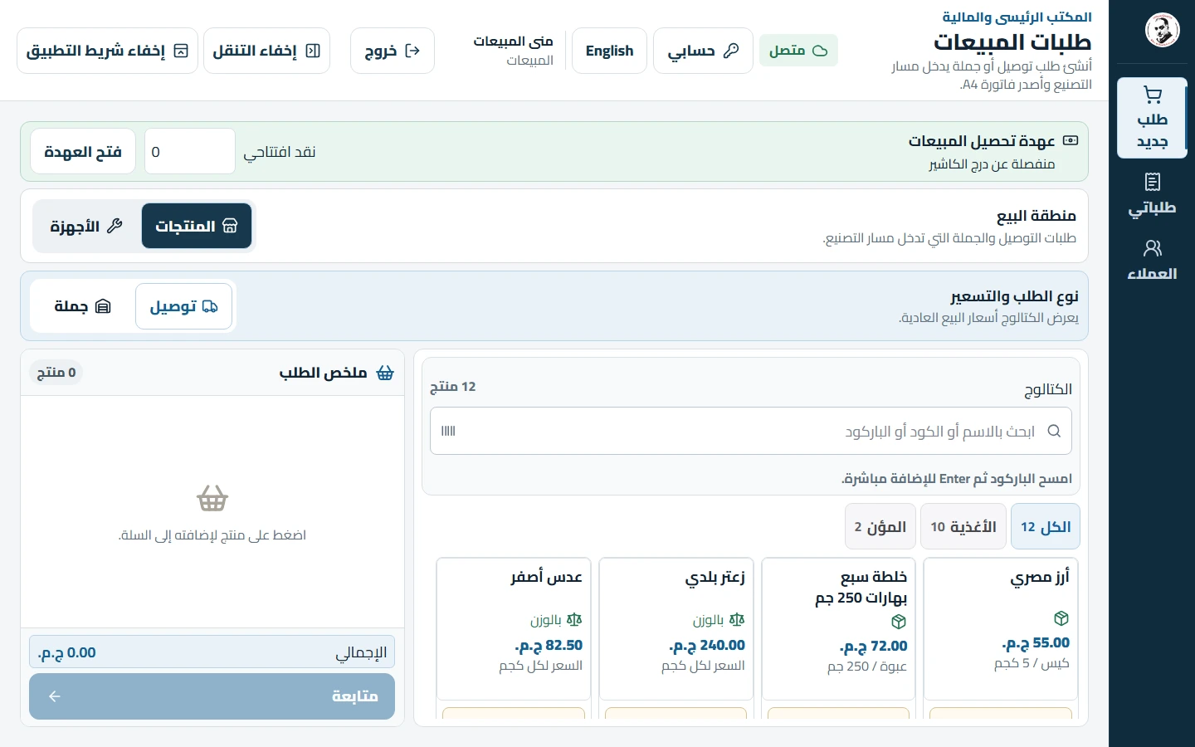The width and height of the screenshot is (1195, 747).
Task: Click the نقد افتتاحي opening cash field
Action: [190, 152]
